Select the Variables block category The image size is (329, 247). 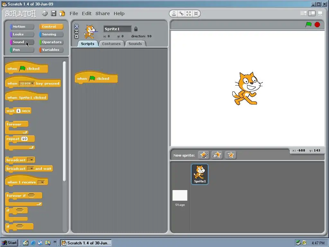(51, 50)
